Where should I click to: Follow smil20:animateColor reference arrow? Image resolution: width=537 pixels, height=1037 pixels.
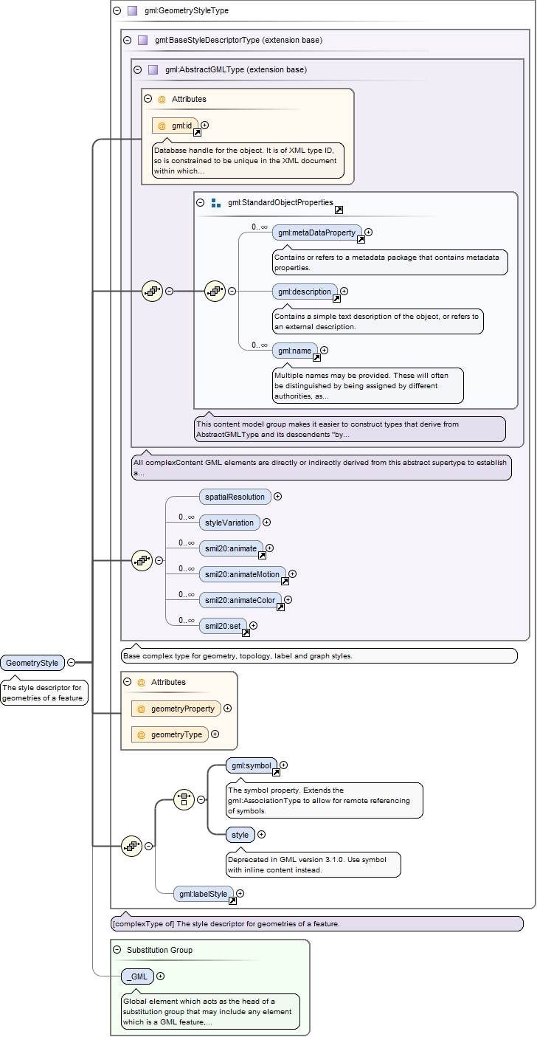point(280,607)
